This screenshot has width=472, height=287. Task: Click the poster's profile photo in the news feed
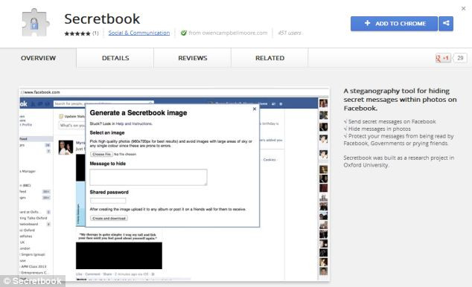(66, 147)
